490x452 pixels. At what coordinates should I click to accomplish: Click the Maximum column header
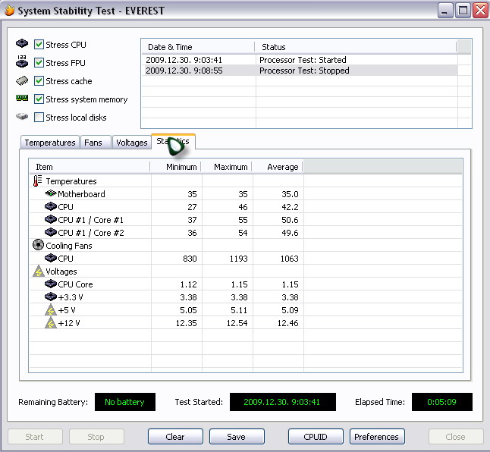click(227, 167)
